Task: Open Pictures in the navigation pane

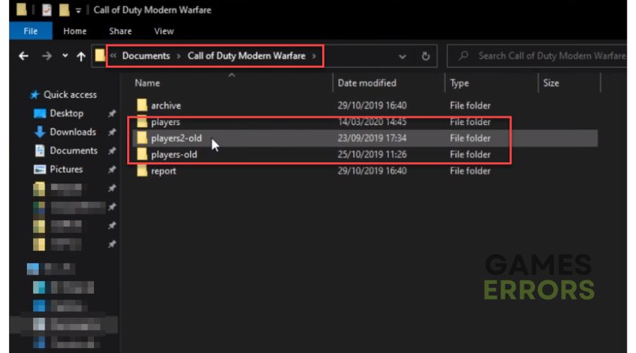Action: tap(66, 169)
